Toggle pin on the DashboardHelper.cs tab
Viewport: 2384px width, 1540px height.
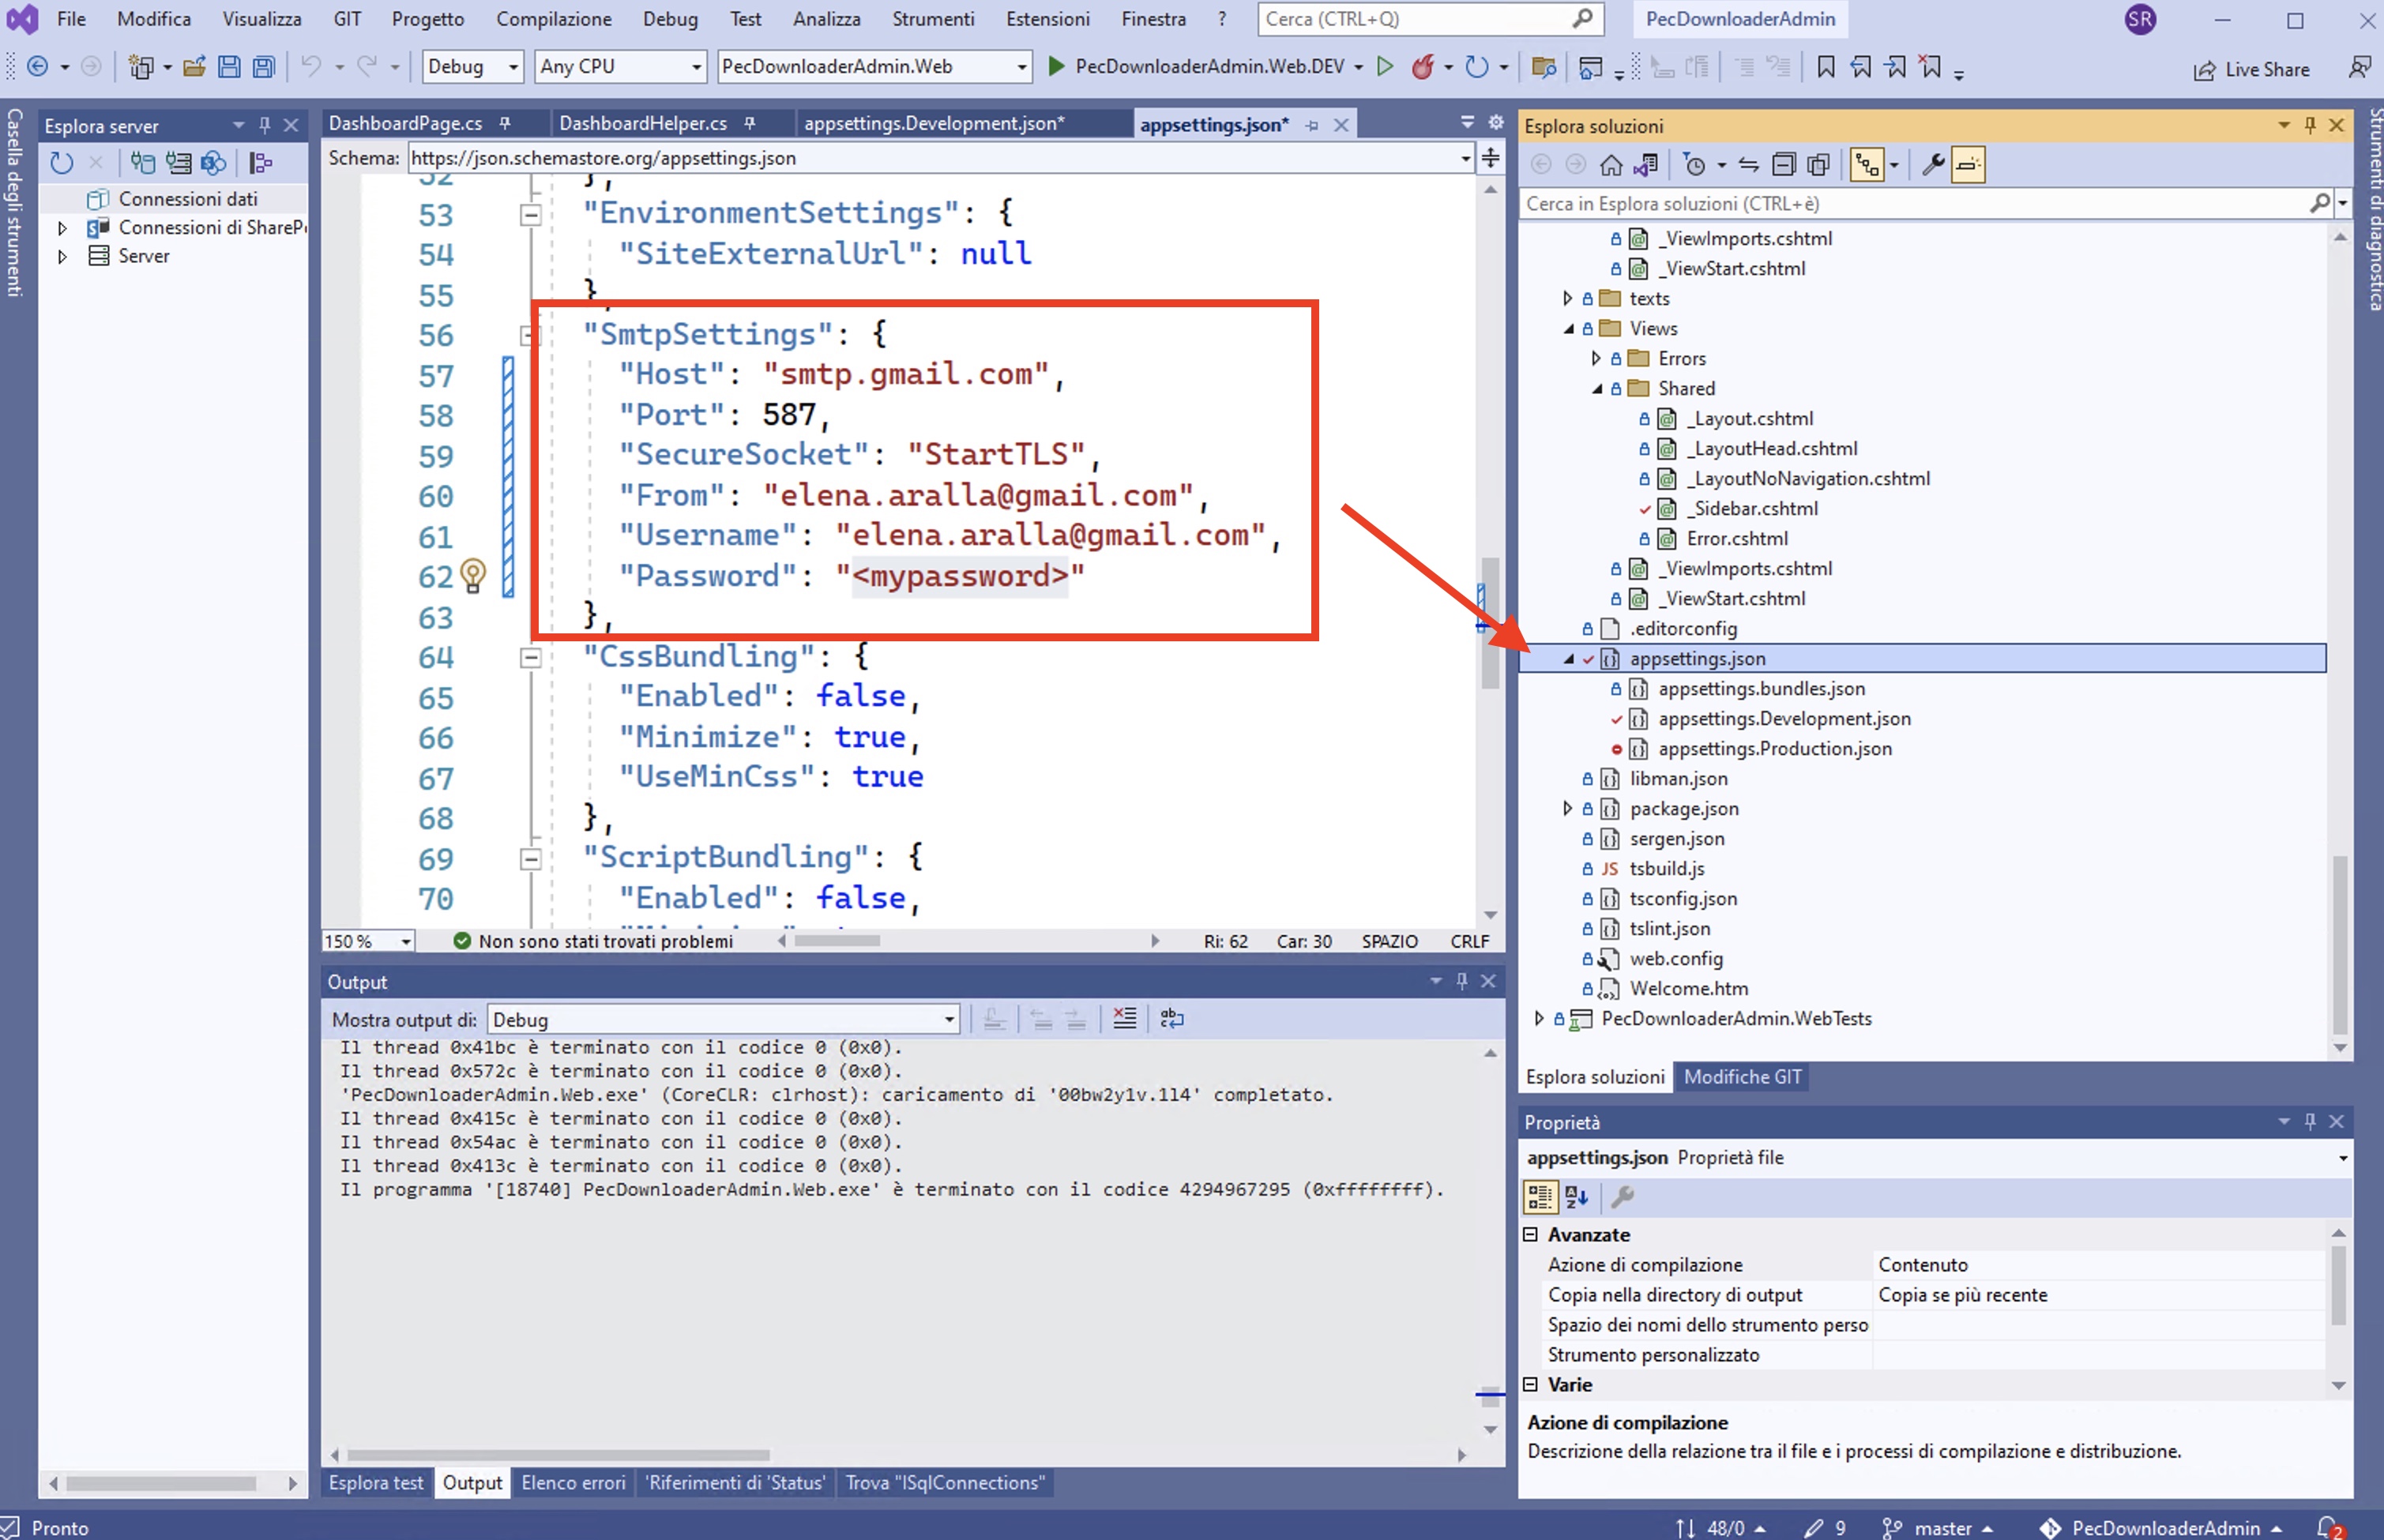pyautogui.click(x=749, y=123)
